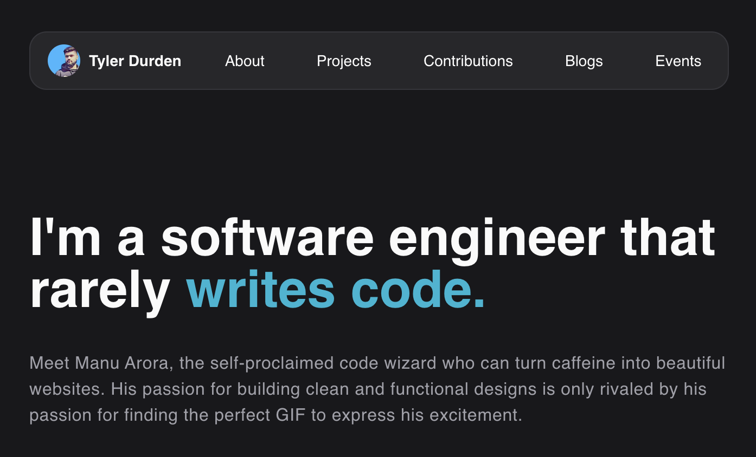
Task: Click 'Blogs' in the navigation menu
Action: (x=584, y=61)
